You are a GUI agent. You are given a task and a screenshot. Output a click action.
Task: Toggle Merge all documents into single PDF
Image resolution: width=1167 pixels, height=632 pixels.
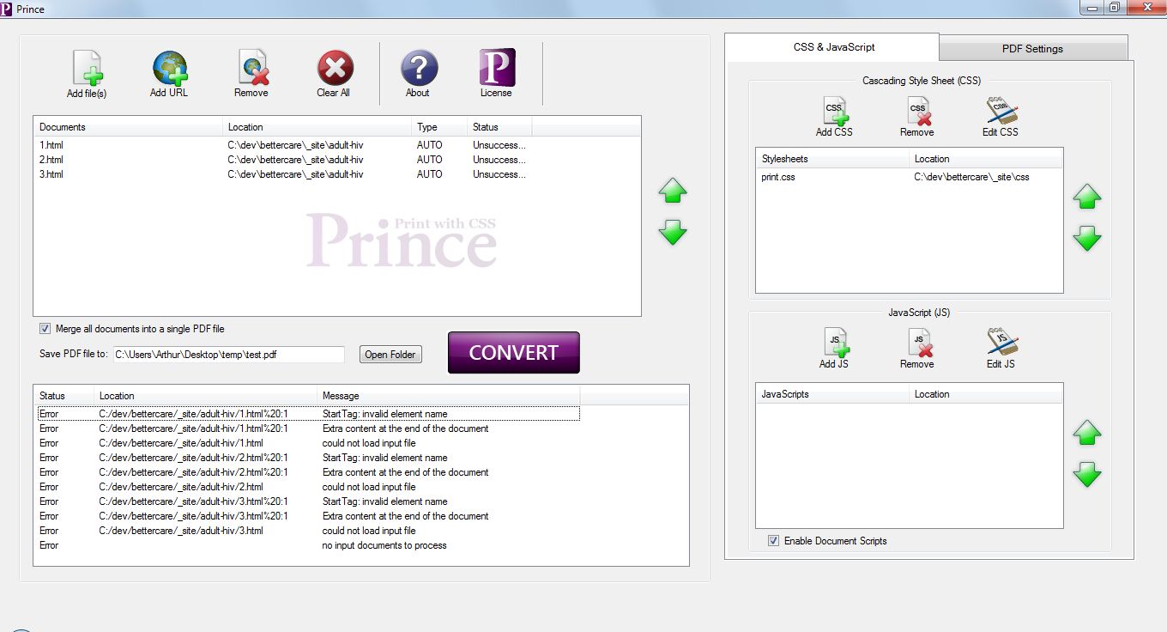point(45,329)
